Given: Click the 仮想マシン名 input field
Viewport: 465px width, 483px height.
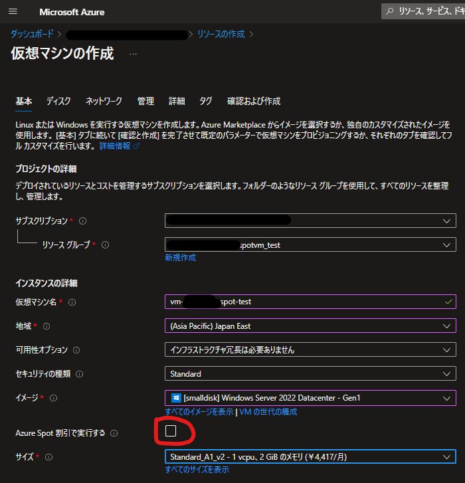Looking at the screenshot, I should (310, 302).
